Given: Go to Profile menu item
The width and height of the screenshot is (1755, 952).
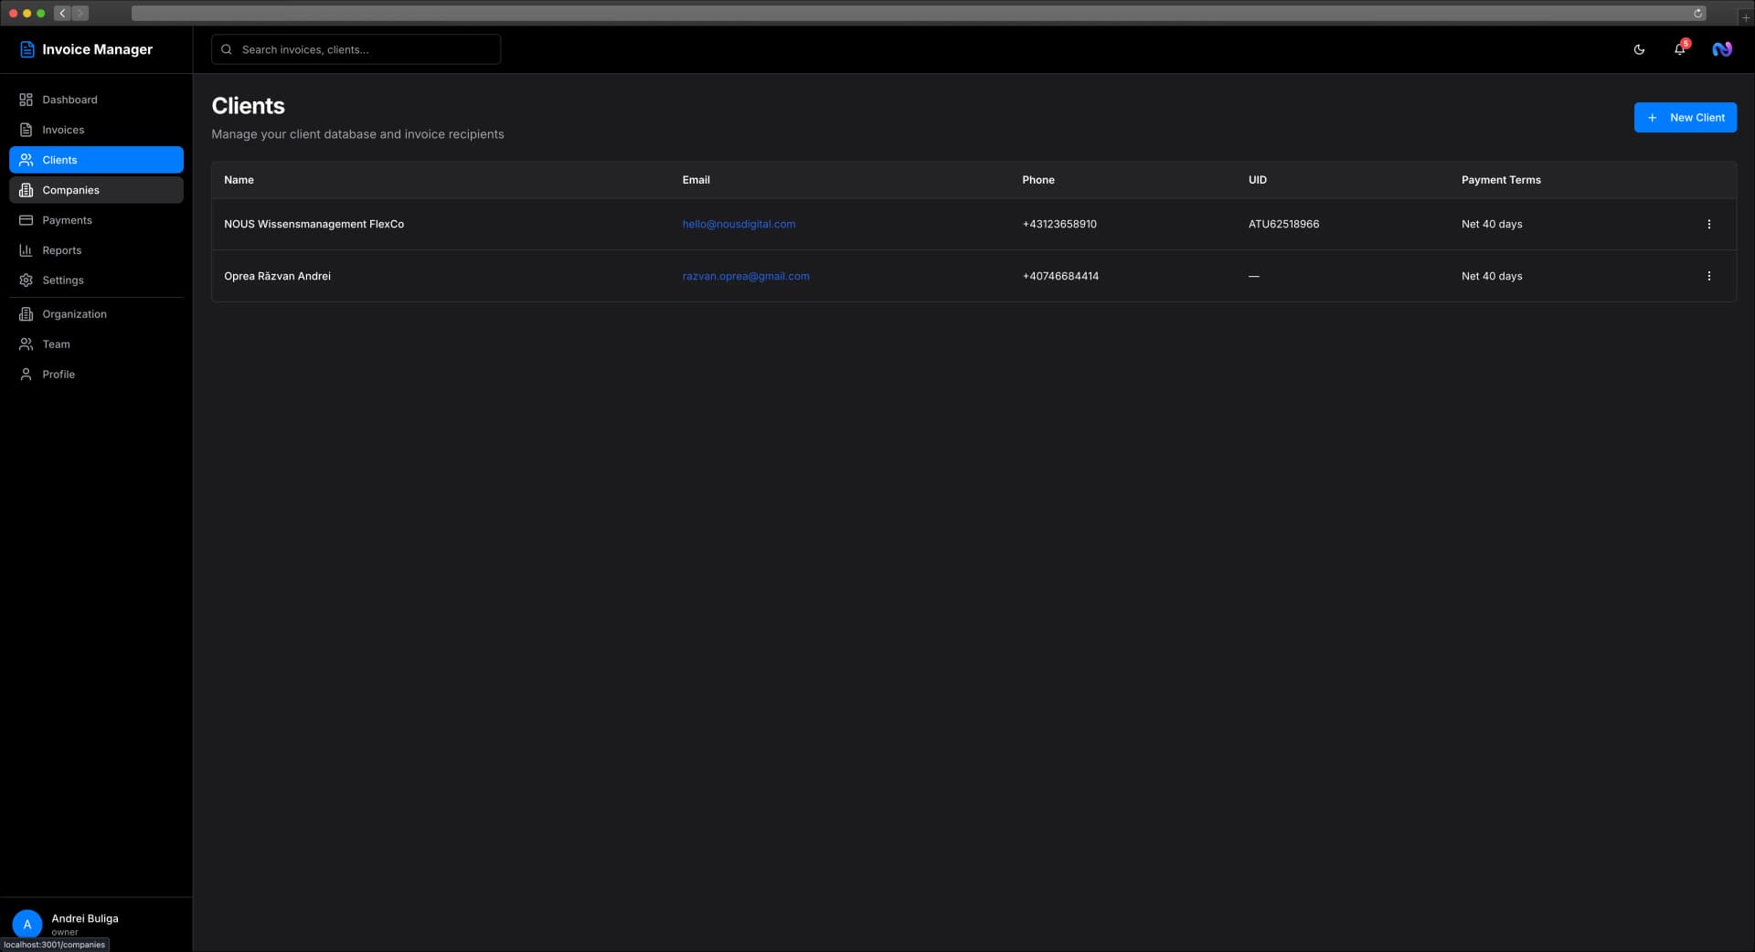Looking at the screenshot, I should point(96,375).
